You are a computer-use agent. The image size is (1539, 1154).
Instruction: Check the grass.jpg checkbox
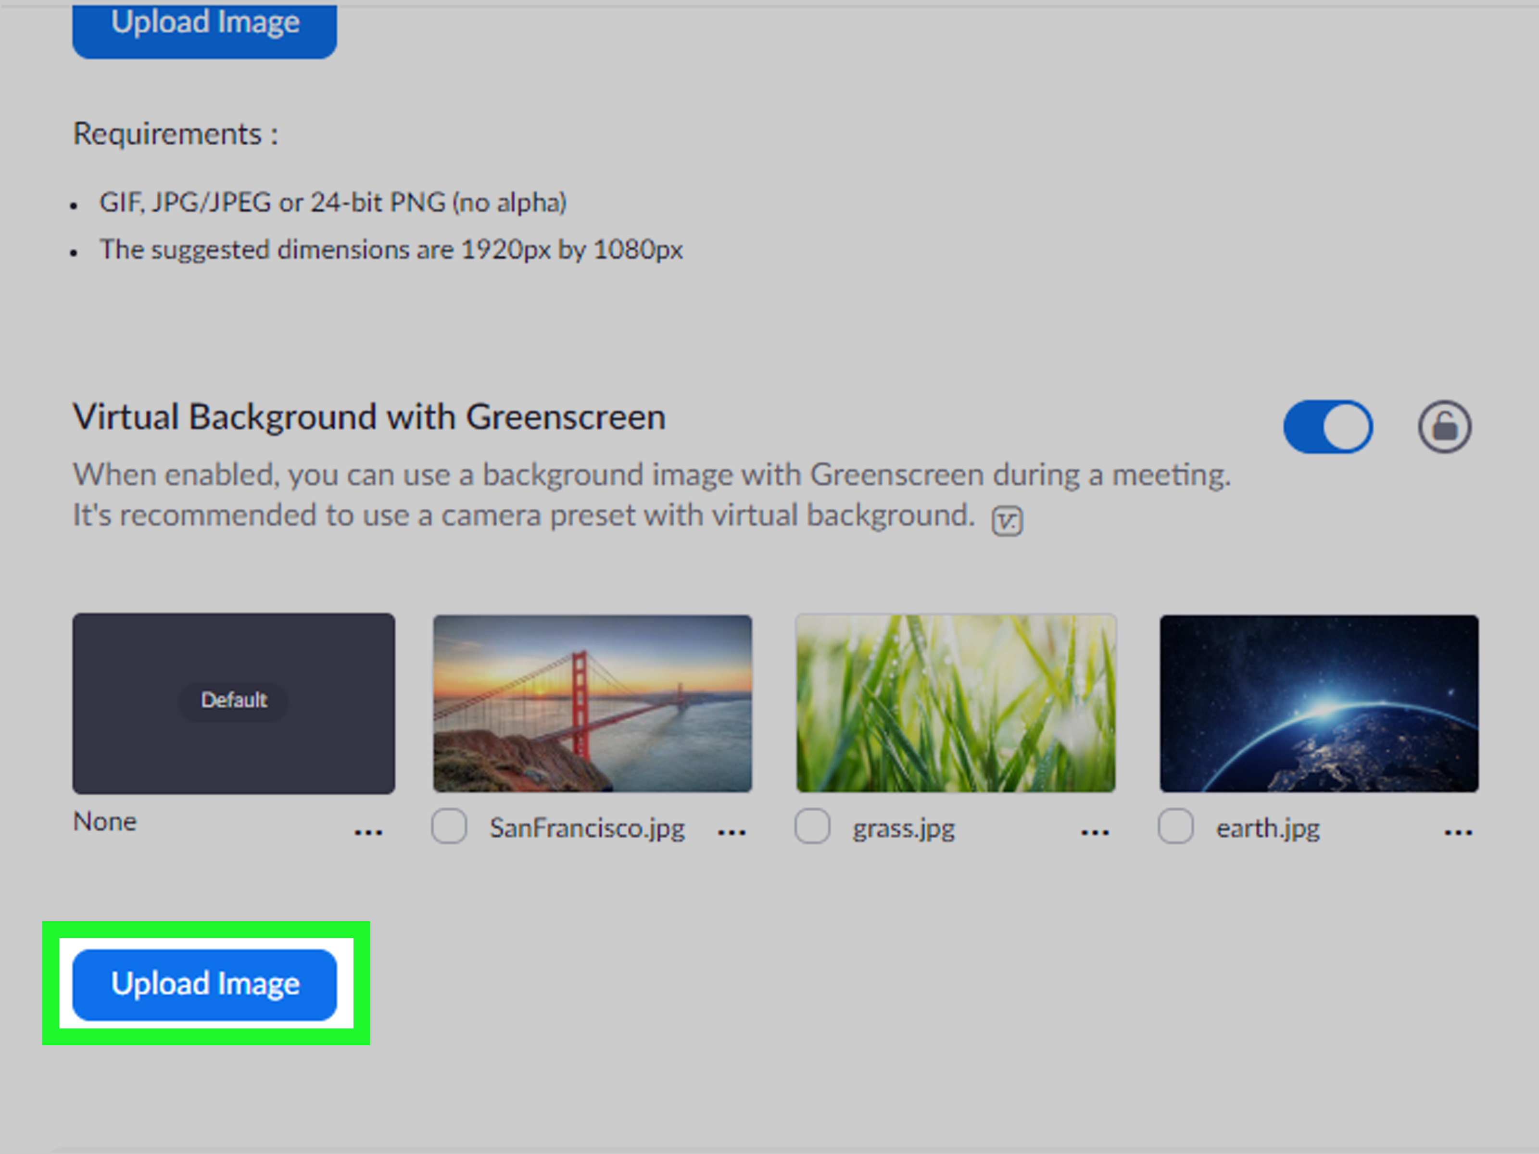[x=812, y=827]
